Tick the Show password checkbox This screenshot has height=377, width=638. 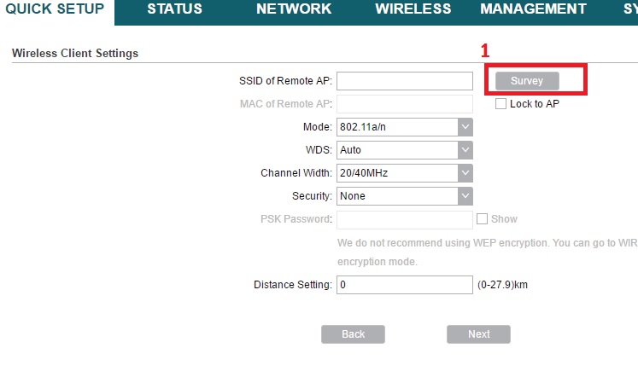(x=482, y=219)
